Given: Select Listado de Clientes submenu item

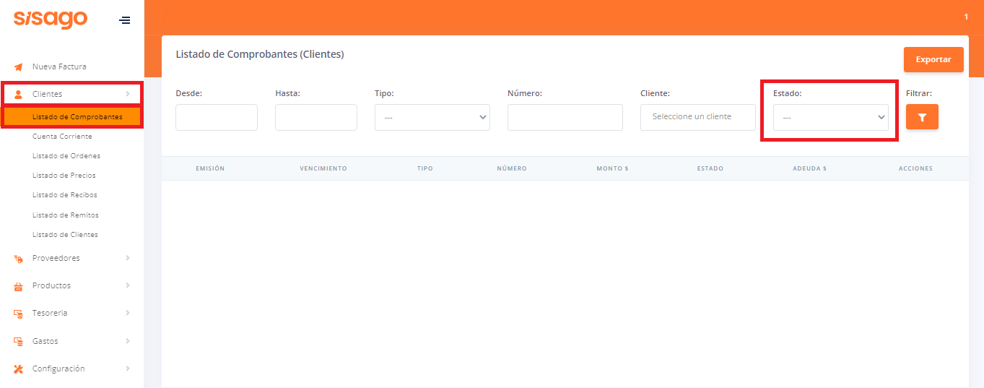Looking at the screenshot, I should (x=65, y=235).
